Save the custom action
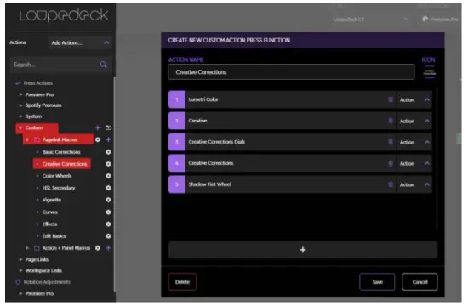 377,282
